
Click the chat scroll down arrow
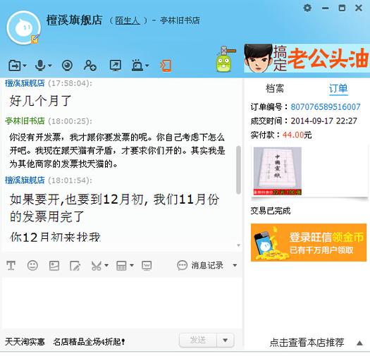tap(238, 245)
